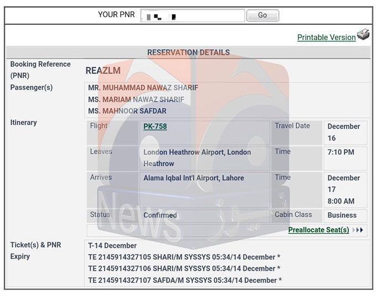
Task: Click the Ticket(s) & PNR Expiry label
Action: click(35, 251)
